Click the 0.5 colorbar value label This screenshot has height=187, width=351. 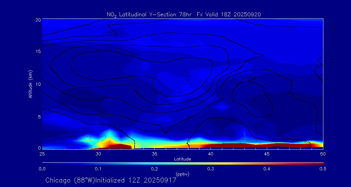323,169
